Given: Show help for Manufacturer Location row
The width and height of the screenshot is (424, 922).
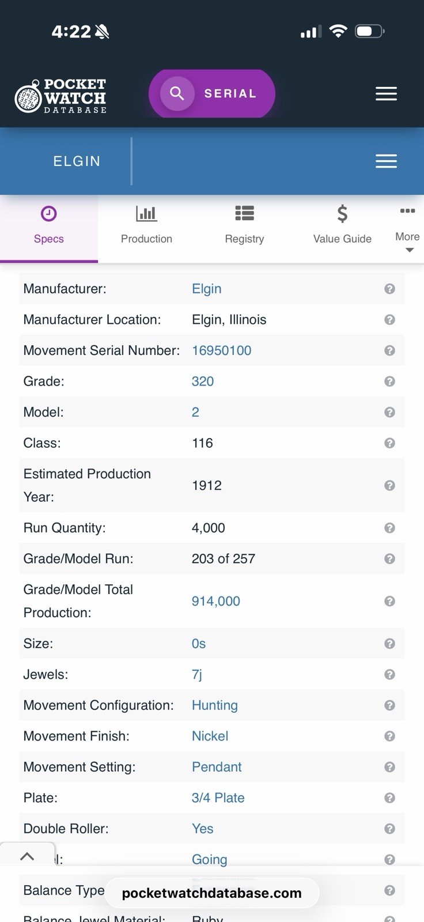Looking at the screenshot, I should tap(389, 320).
